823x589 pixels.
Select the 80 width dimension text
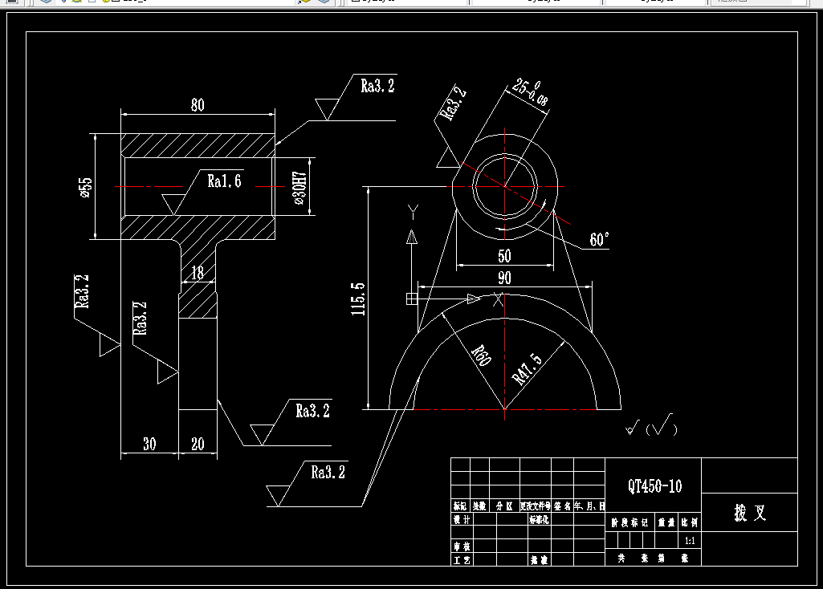click(x=198, y=105)
